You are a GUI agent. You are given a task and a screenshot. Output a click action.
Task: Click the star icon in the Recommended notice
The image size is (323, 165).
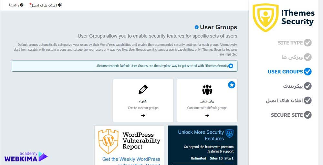tap(231, 66)
